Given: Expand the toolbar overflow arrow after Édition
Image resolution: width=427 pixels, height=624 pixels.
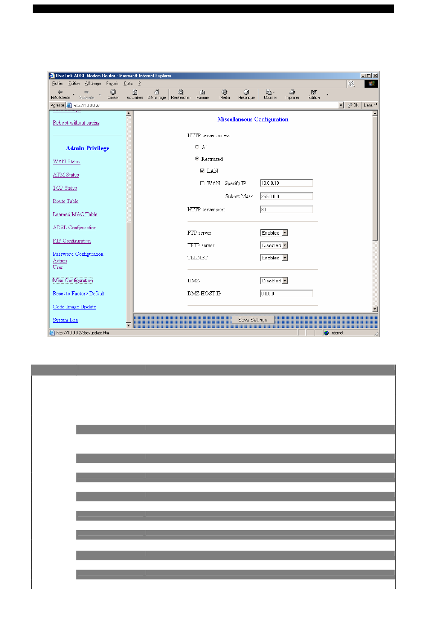Looking at the screenshot, I should (327, 95).
